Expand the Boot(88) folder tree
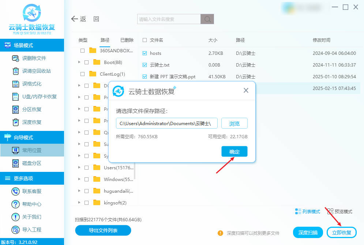This screenshot has width=364, height=245. [79, 63]
